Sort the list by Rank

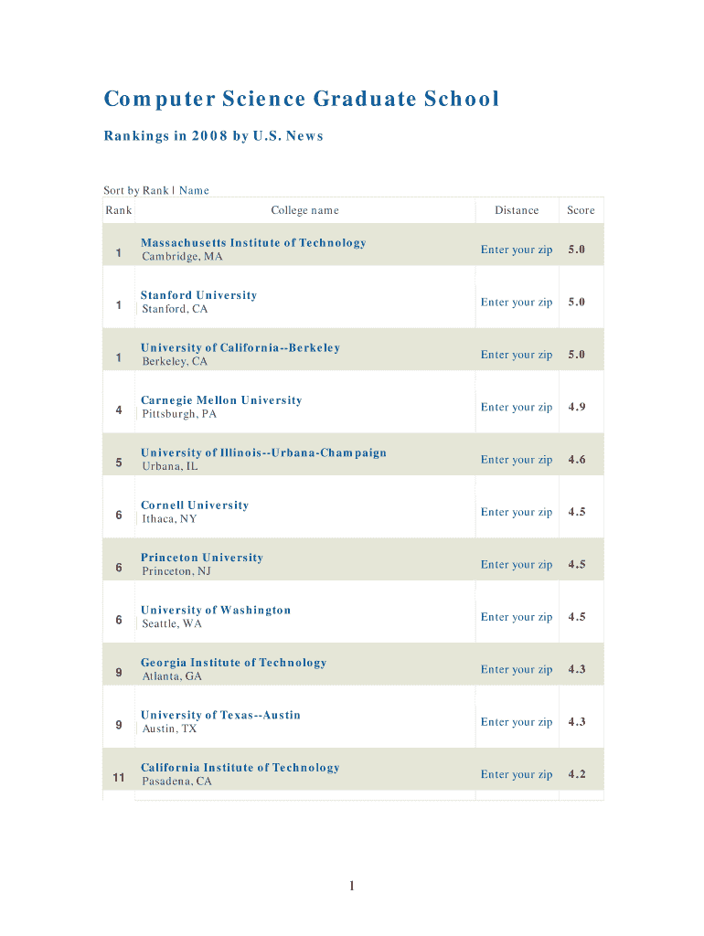click(x=155, y=190)
